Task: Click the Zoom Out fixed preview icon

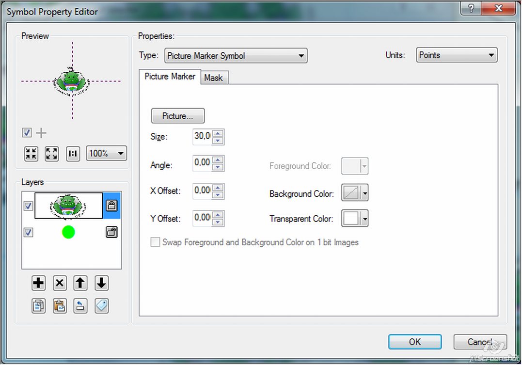Action: tap(51, 154)
